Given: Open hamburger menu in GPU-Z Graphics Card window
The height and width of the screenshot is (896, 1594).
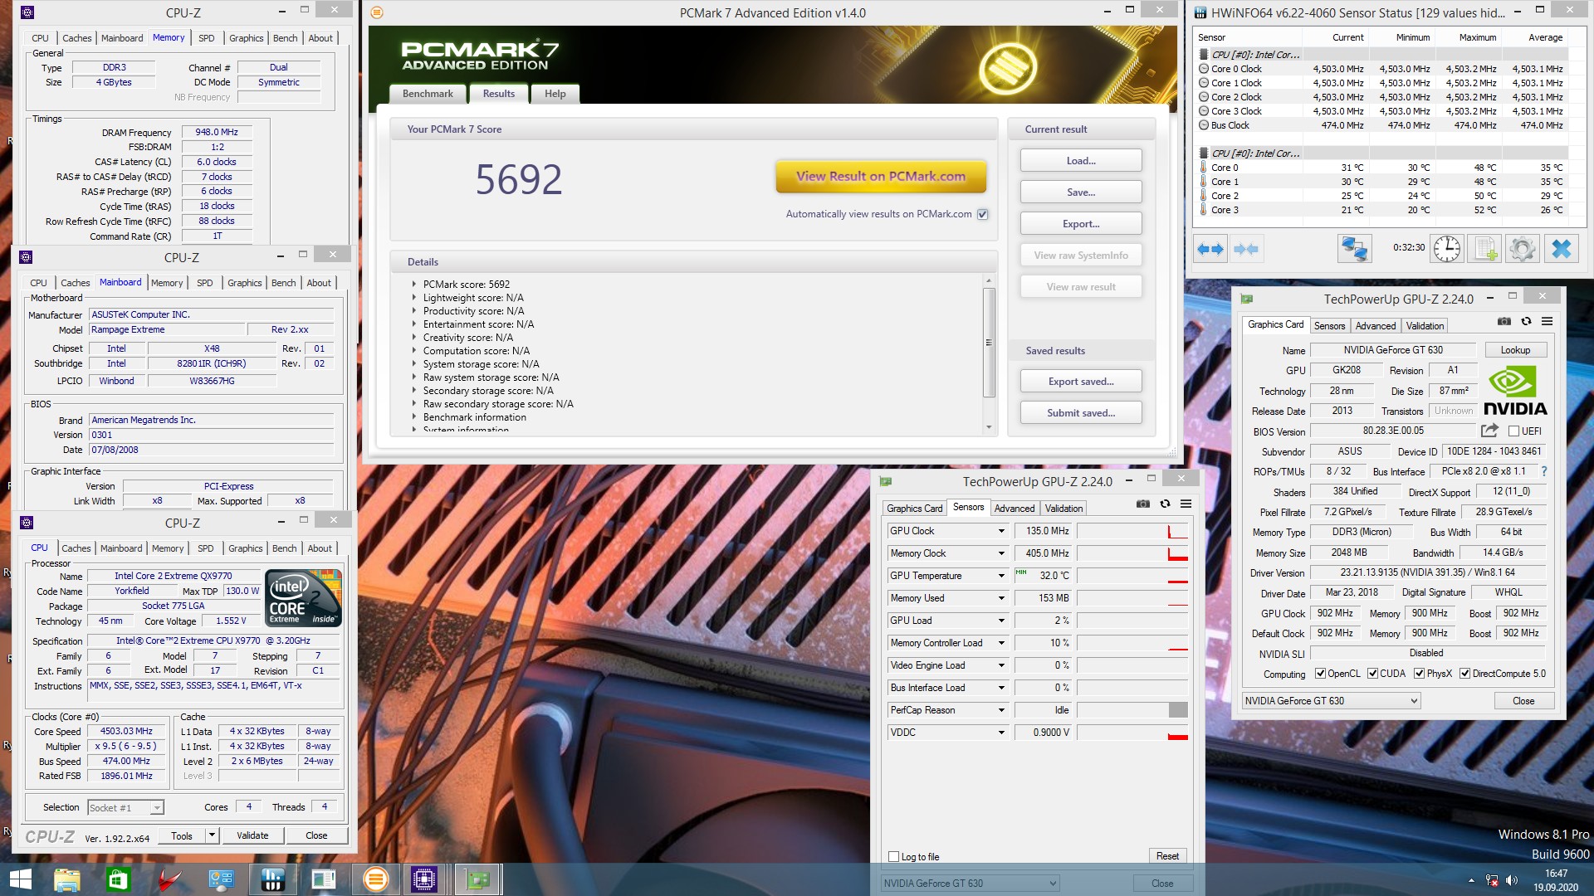Looking at the screenshot, I should (1547, 321).
